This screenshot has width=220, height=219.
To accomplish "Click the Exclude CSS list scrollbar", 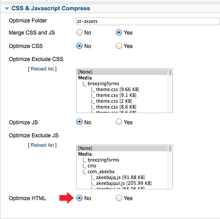I will [x=170, y=91].
